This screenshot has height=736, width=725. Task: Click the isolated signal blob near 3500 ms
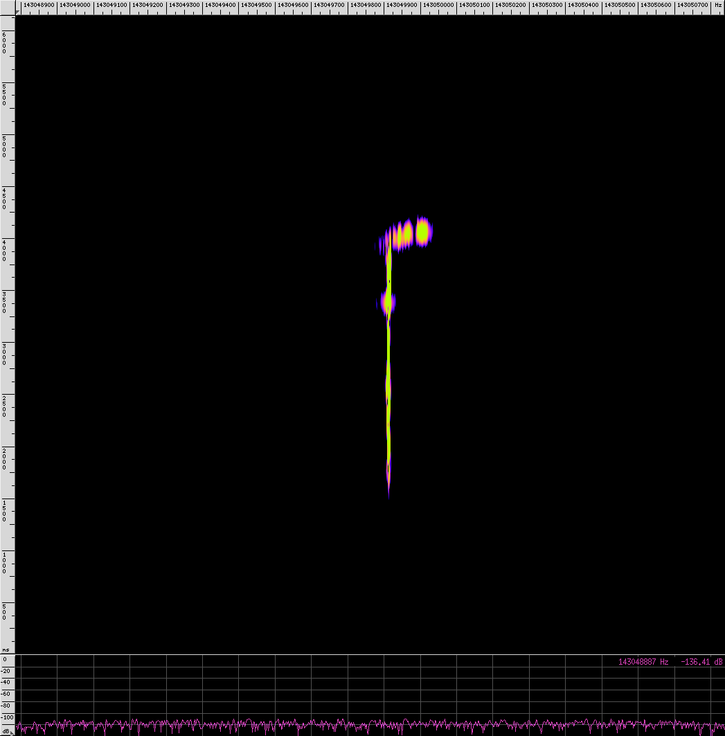[x=387, y=303]
